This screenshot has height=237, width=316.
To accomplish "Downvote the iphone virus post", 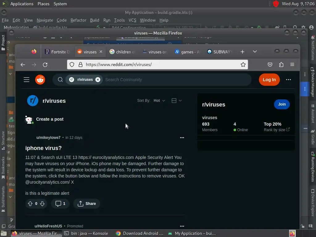I will pyautogui.click(x=42, y=204).
